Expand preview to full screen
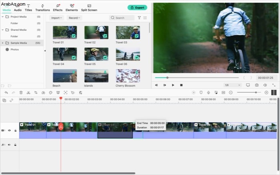 tap(274, 85)
